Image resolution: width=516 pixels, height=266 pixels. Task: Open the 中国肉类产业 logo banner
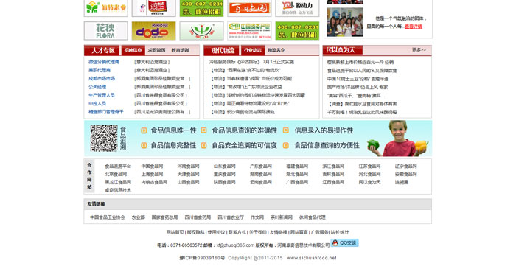pyautogui.click(x=249, y=31)
